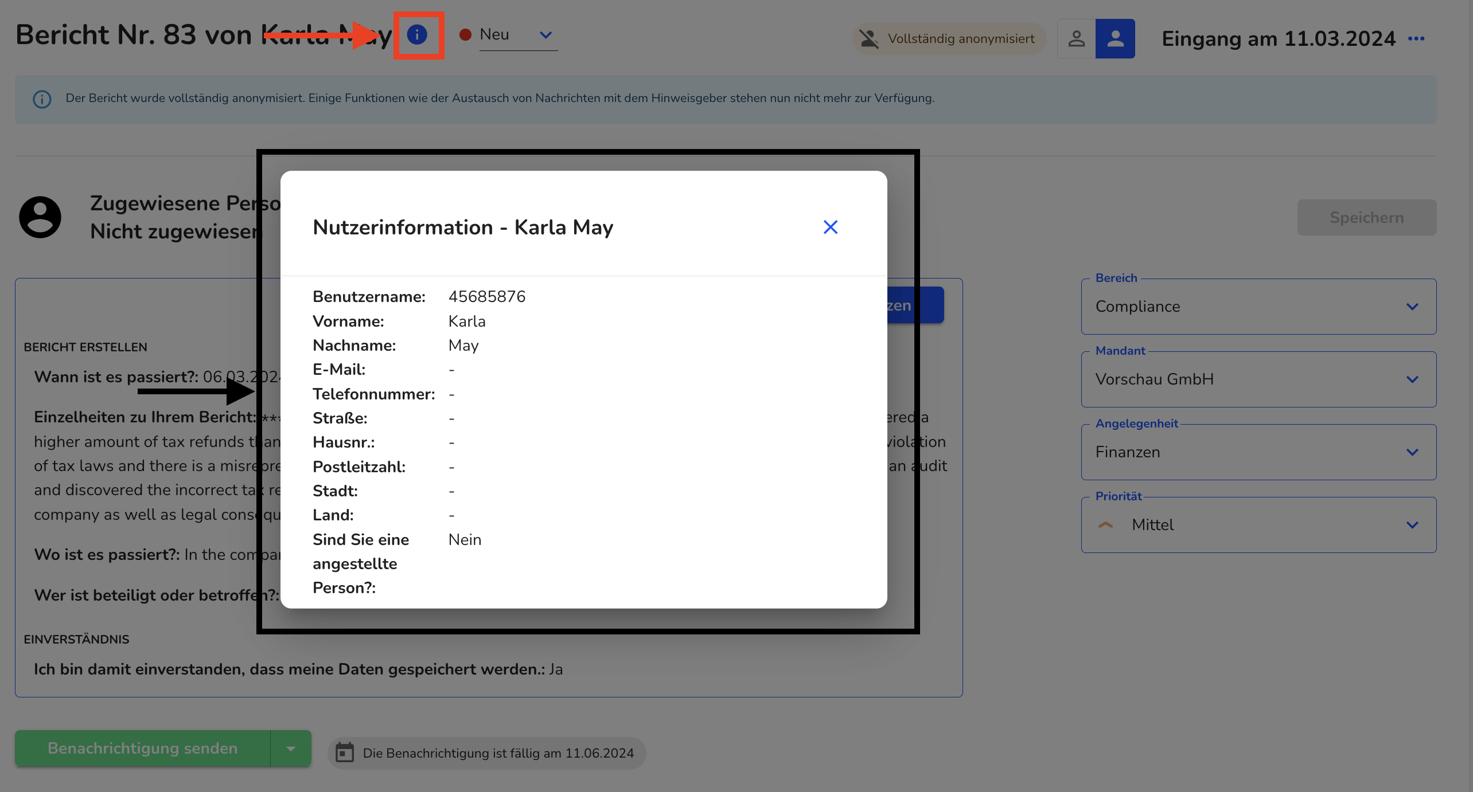
Task: Click the Vollständig anonymisiert badge
Action: tap(949, 38)
